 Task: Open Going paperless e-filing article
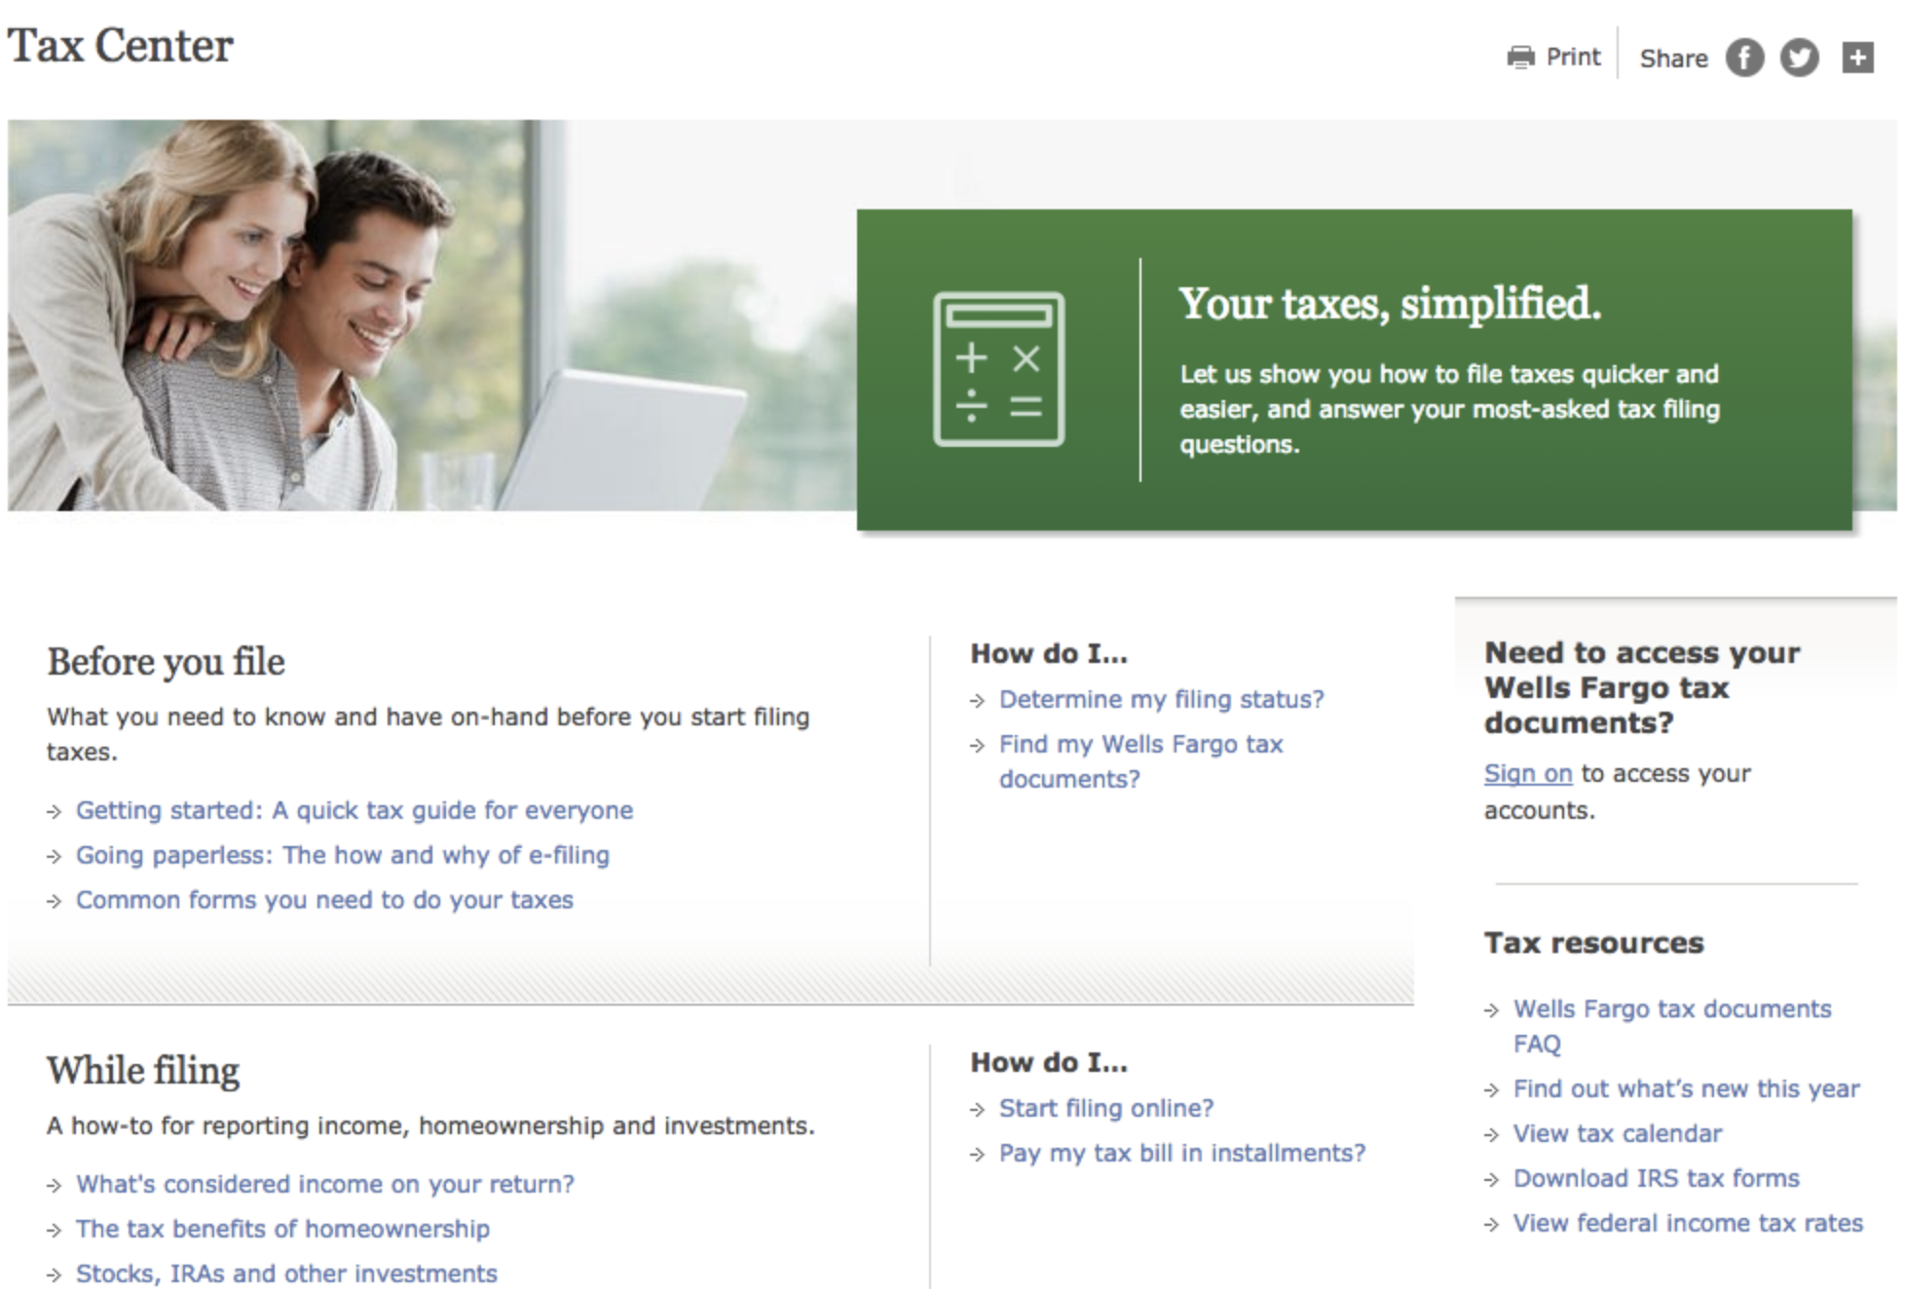click(343, 855)
